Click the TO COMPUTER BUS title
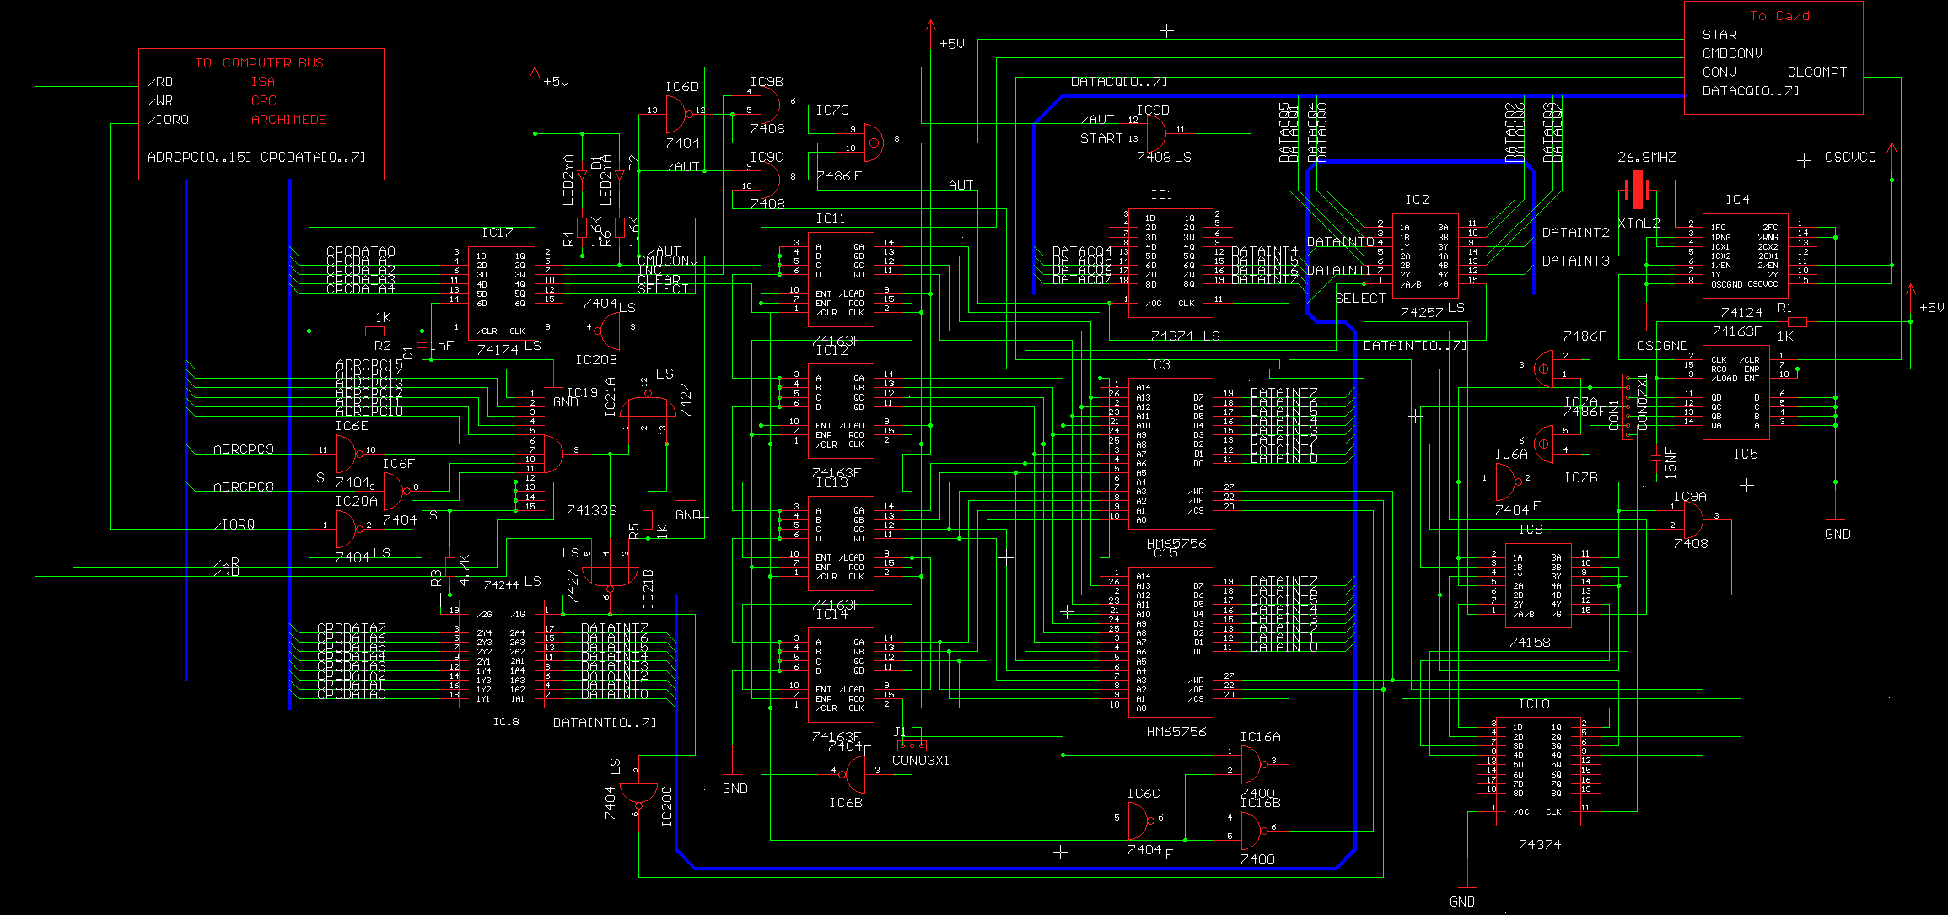 click(x=259, y=62)
